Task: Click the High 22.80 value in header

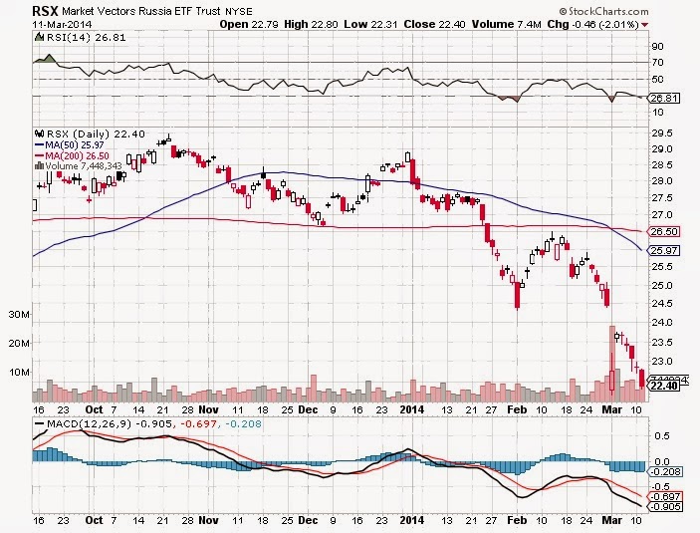Action: (311, 24)
